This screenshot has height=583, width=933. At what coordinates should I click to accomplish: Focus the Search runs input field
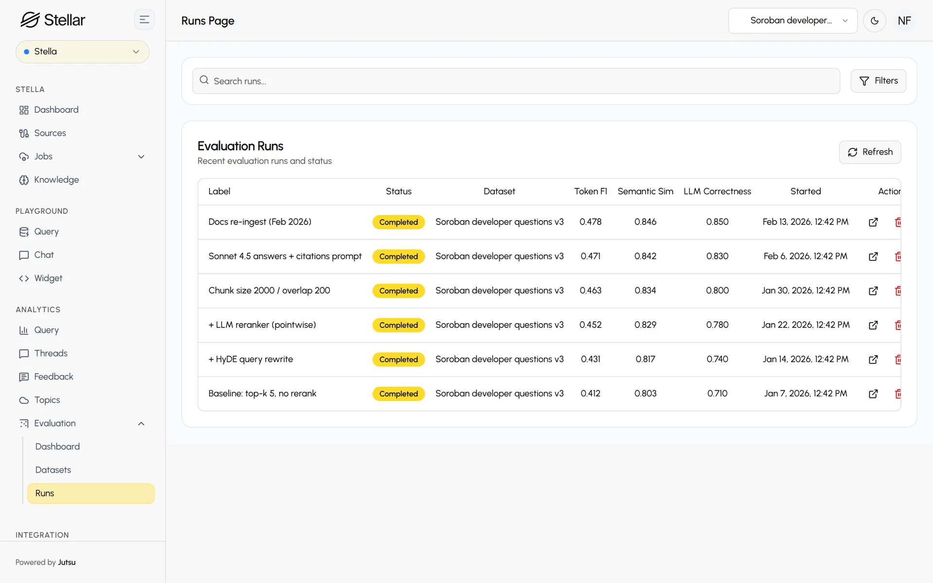coord(516,81)
